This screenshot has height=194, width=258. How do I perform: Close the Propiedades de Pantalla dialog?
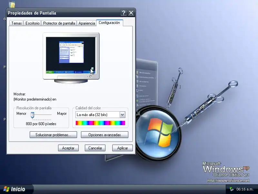click(x=131, y=13)
